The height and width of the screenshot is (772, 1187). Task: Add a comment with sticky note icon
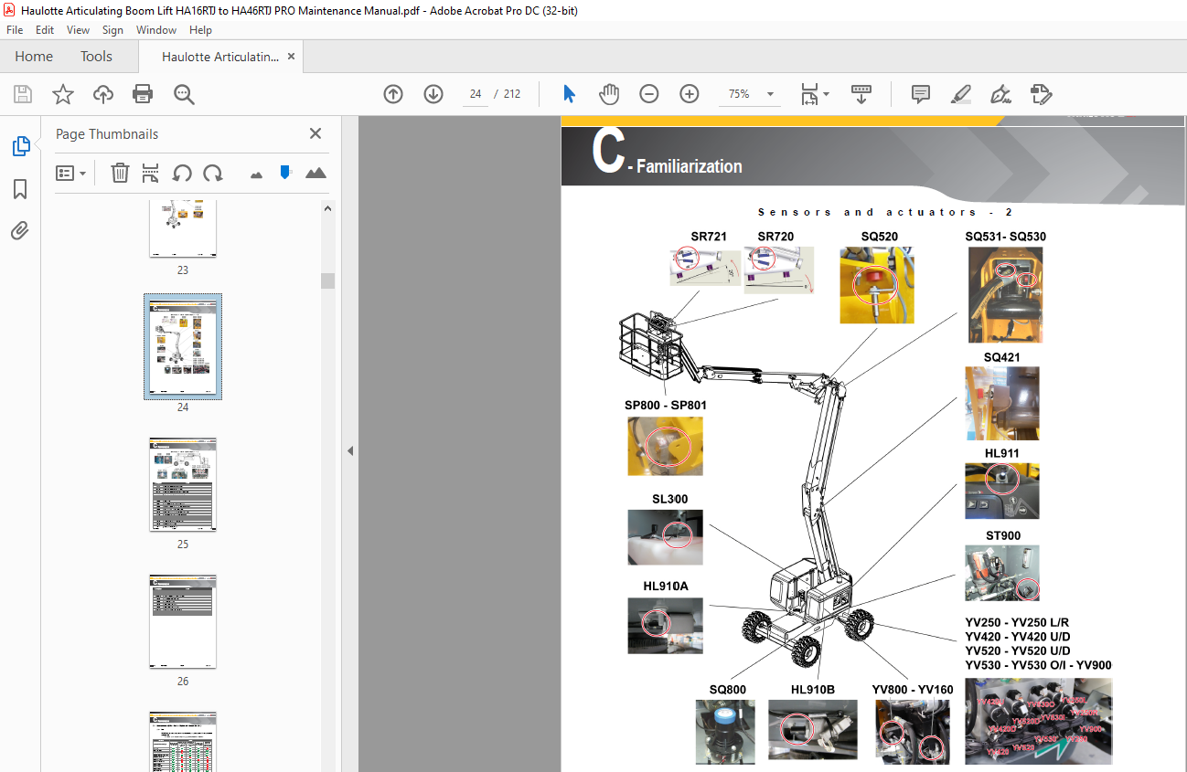click(921, 94)
